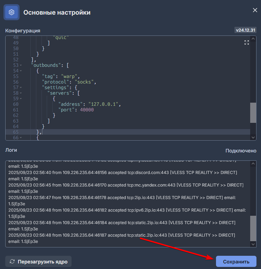The image size is (261, 269).
Task: Collapse the object block at line 54
Action: click(21, 71)
